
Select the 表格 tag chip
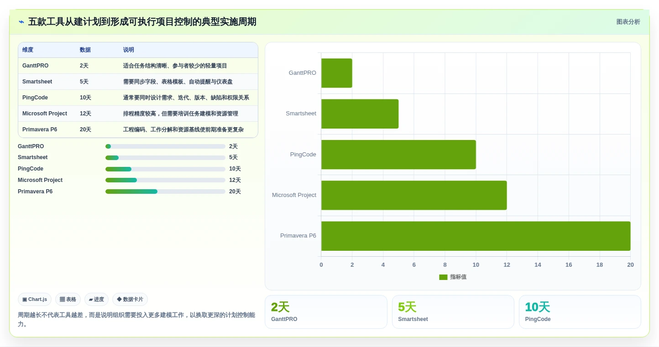tap(68, 300)
